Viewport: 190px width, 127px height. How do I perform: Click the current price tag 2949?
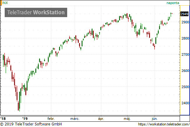click(x=184, y=14)
